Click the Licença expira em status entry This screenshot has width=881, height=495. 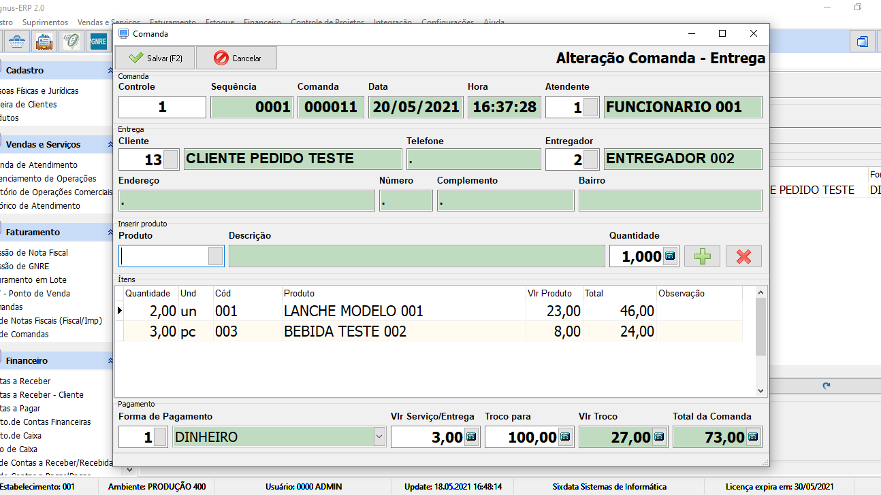[780, 487]
